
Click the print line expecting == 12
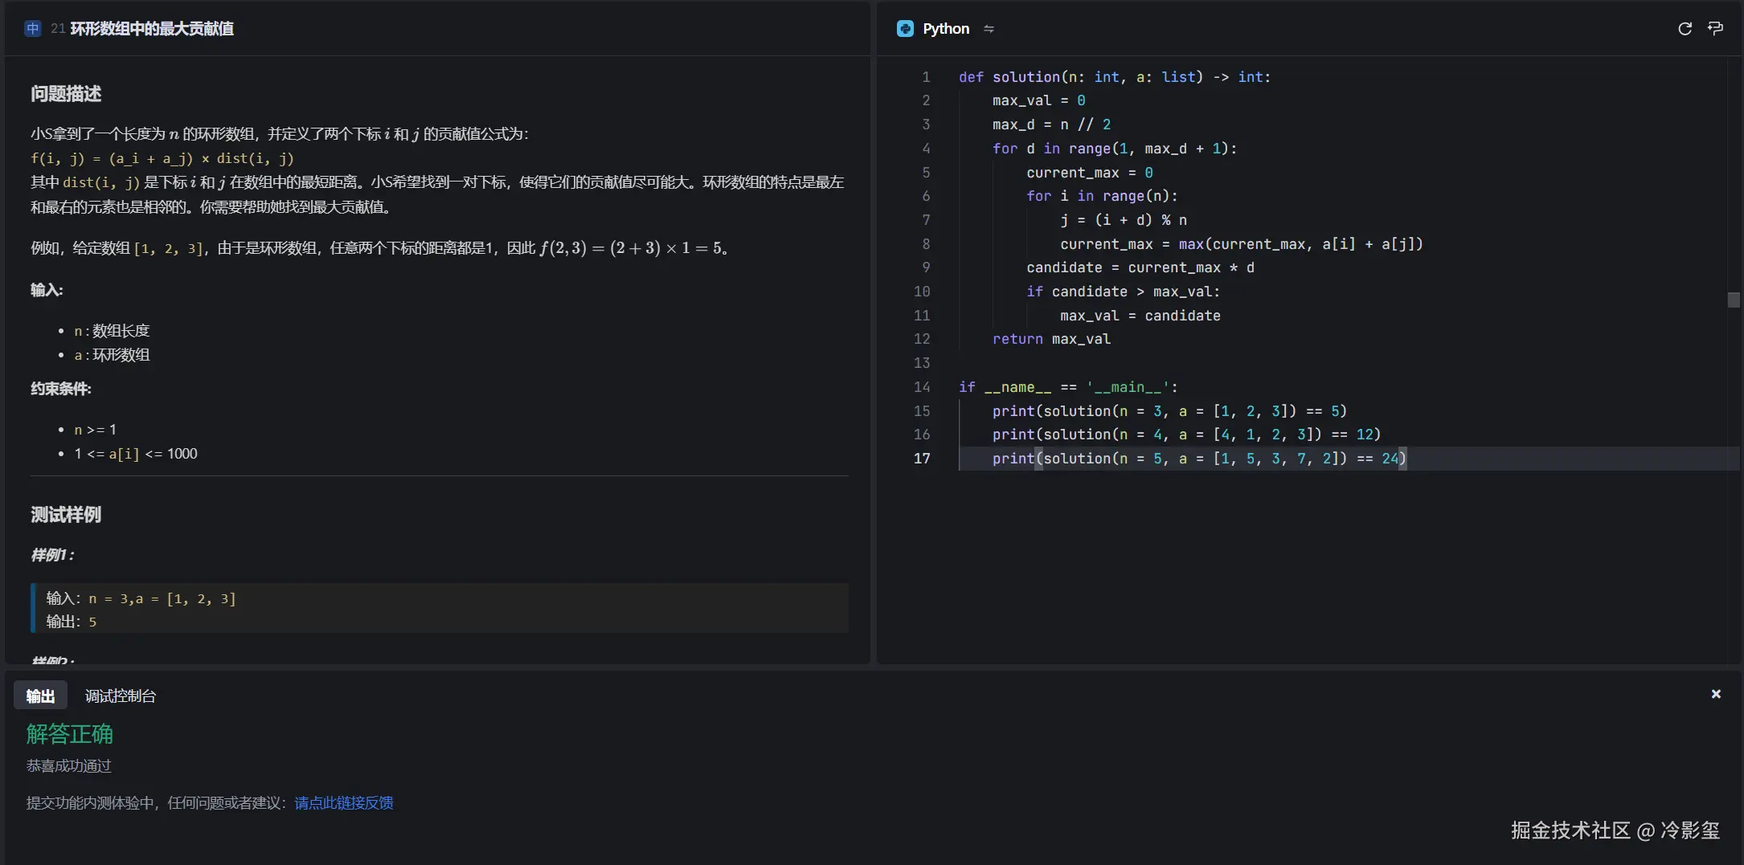(x=1186, y=435)
